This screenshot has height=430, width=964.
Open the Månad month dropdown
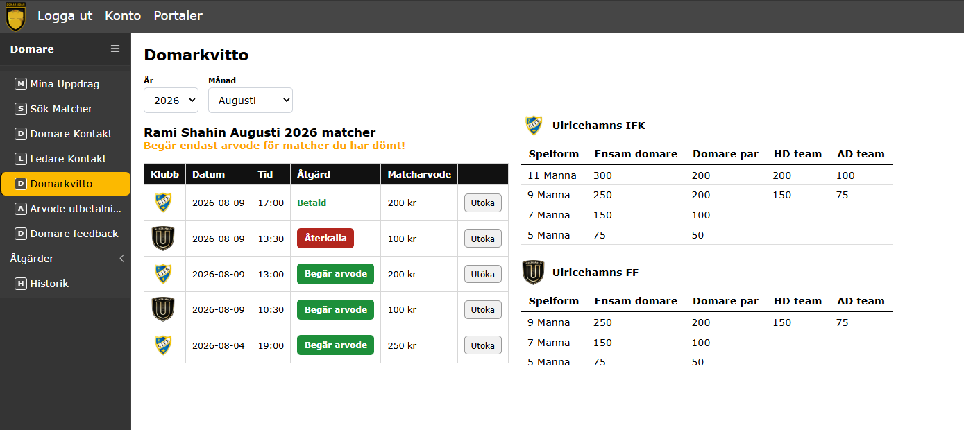click(x=251, y=100)
